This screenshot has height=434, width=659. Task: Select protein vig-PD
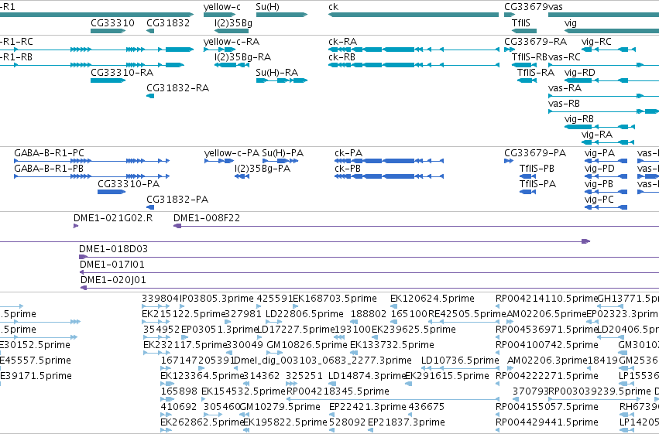(x=599, y=169)
